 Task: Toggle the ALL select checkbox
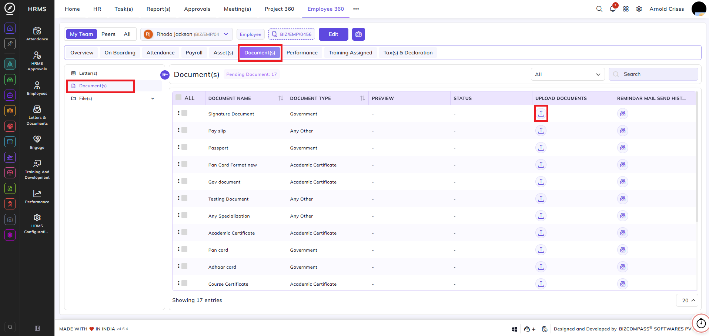[178, 98]
